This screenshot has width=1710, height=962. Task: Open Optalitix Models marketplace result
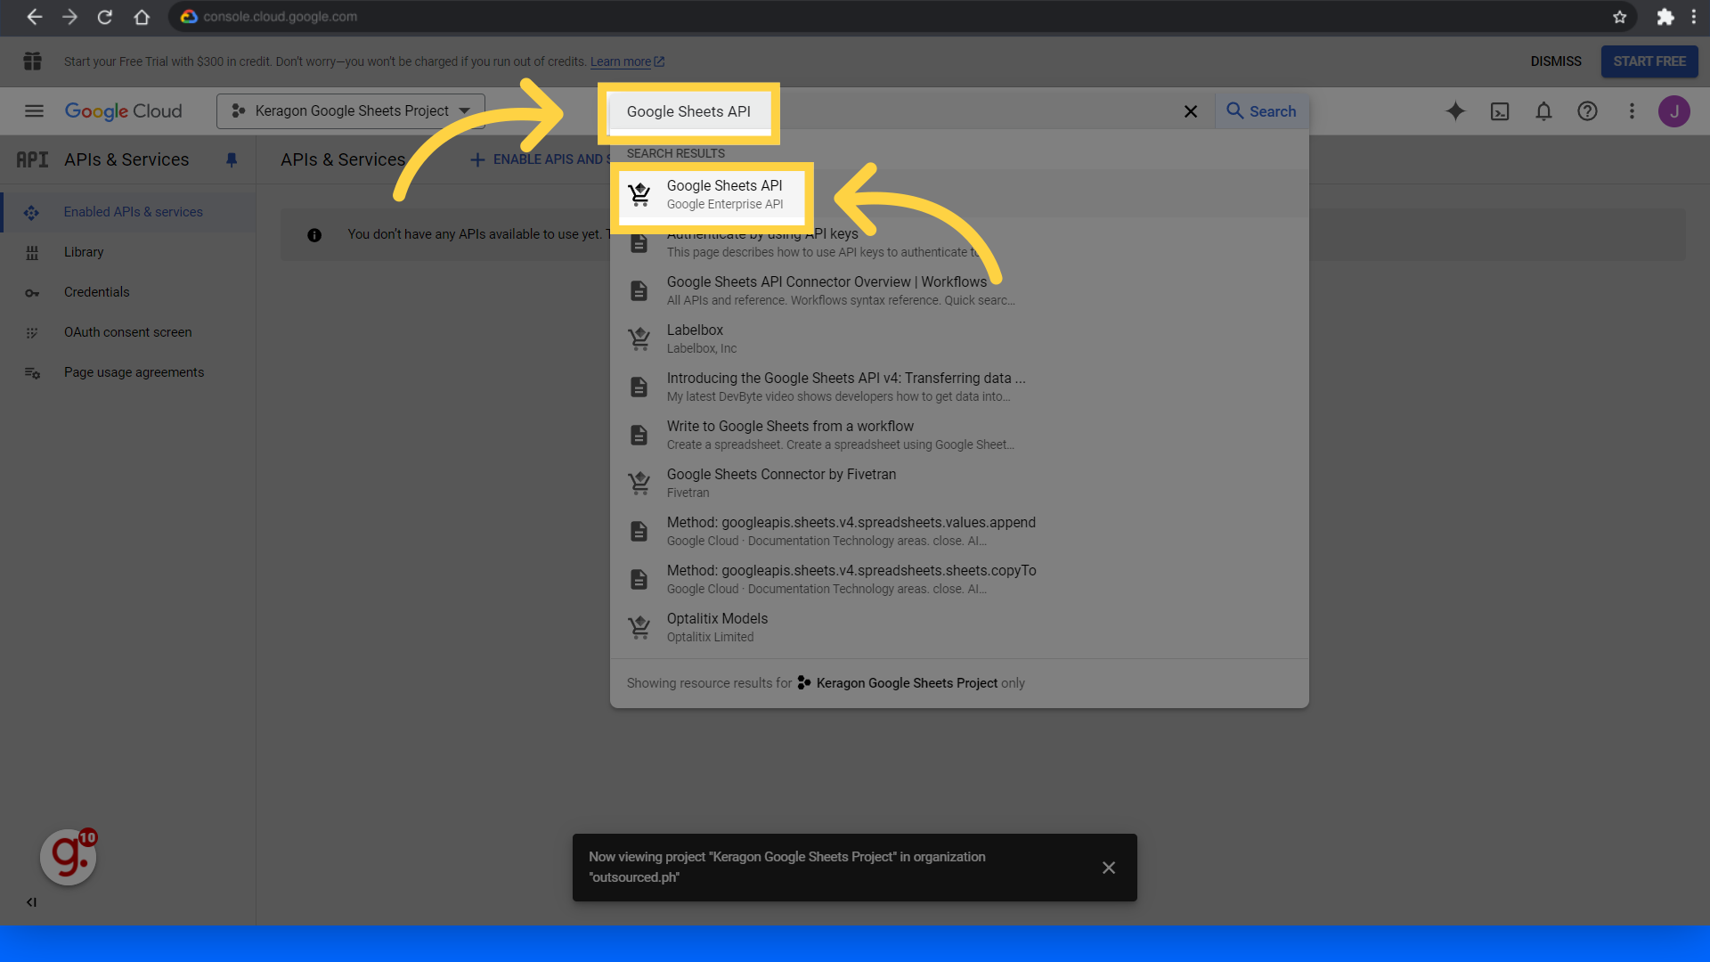click(x=959, y=627)
